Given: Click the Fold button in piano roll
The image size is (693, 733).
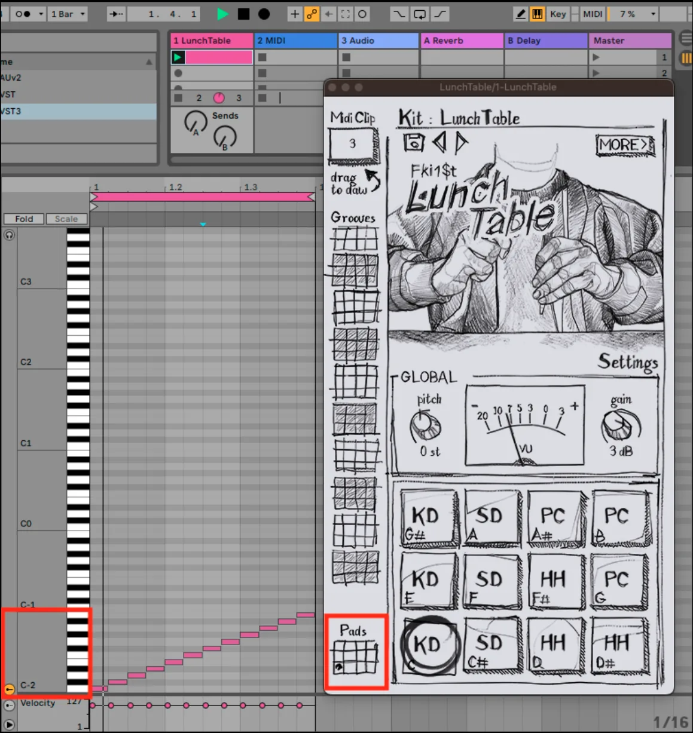Looking at the screenshot, I should (24, 219).
